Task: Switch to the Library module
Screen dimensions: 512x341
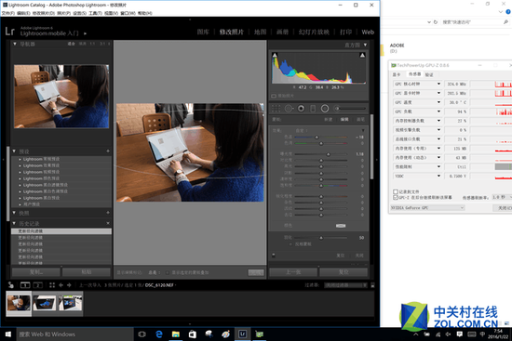Action: click(x=203, y=32)
